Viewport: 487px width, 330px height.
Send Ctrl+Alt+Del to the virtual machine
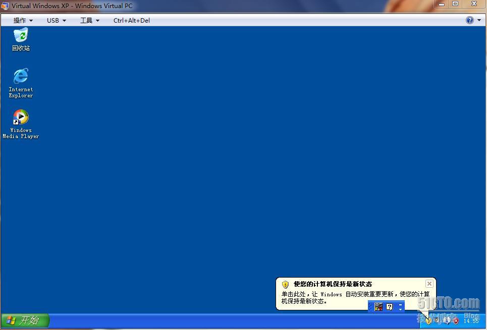click(132, 21)
